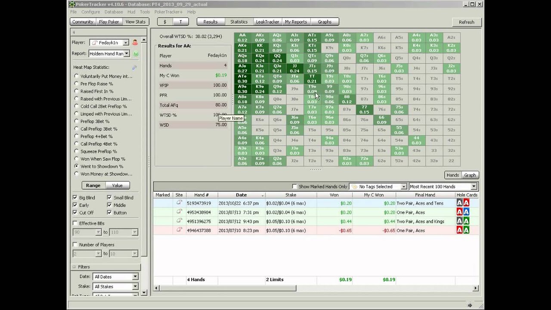Click the PokerTracker app icon in title bar
Viewport: 551px width, 310px height.
[x=72, y=4]
